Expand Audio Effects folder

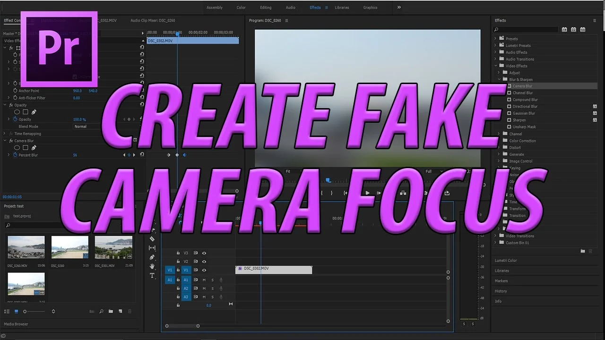point(496,52)
